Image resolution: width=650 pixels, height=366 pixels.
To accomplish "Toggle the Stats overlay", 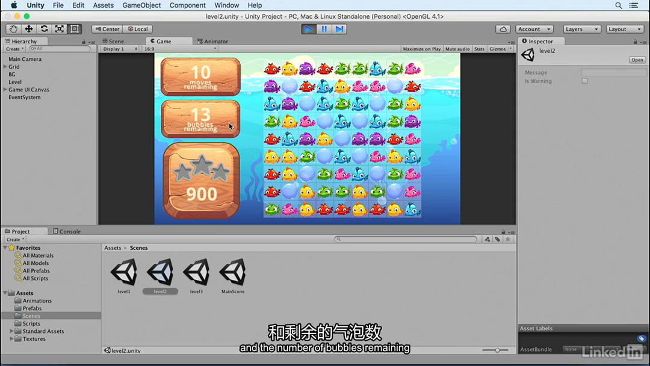I will pos(479,49).
